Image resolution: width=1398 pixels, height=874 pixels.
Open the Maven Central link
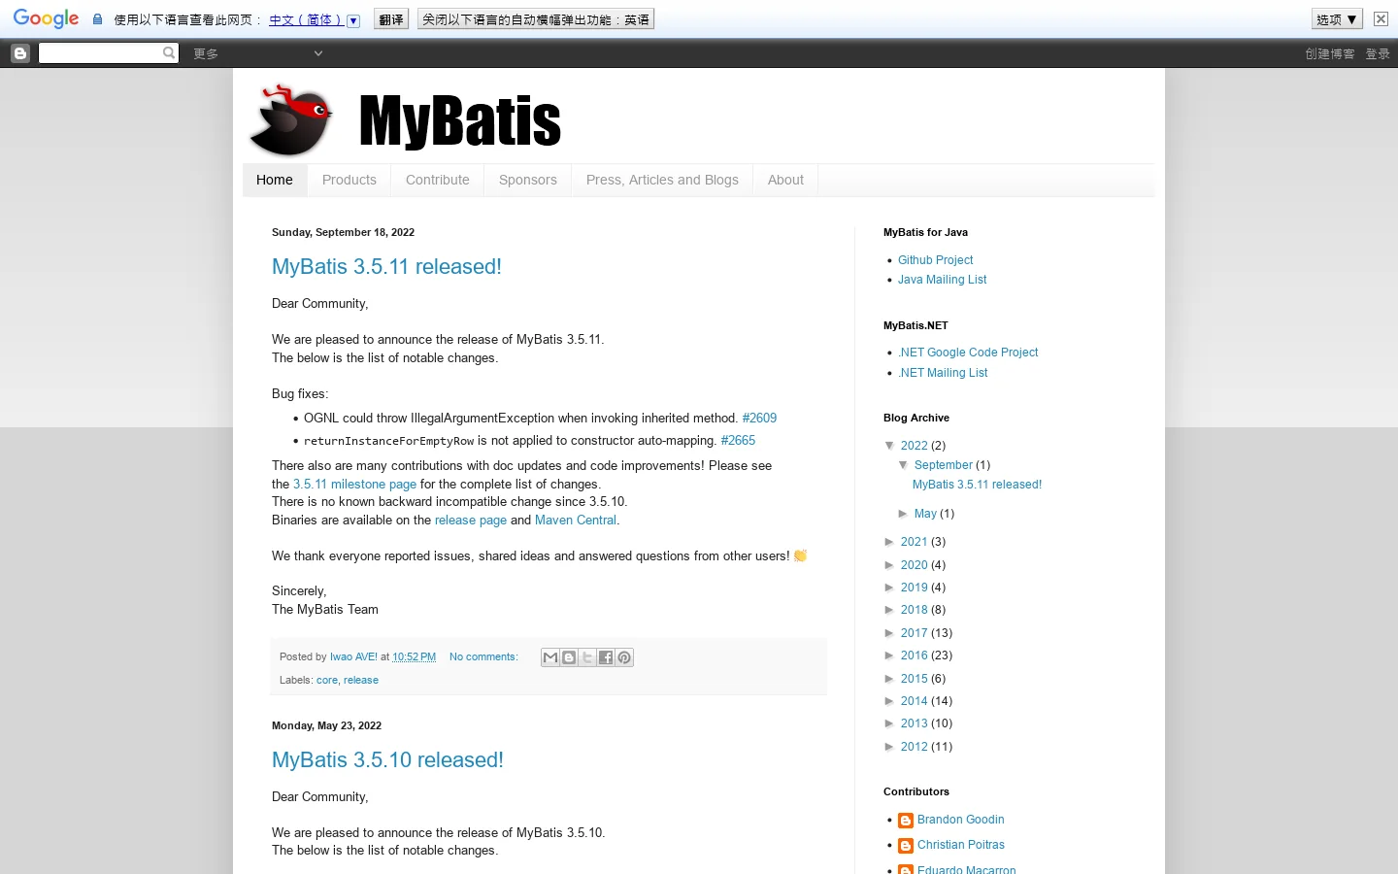(x=576, y=521)
